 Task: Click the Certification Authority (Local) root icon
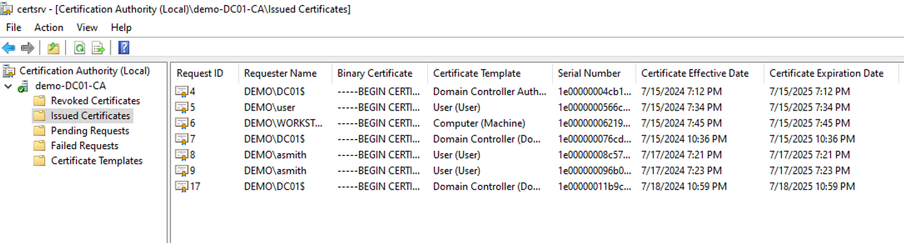[9, 71]
